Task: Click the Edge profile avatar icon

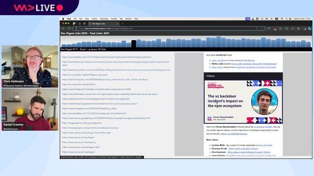Action: (x=75, y=24)
